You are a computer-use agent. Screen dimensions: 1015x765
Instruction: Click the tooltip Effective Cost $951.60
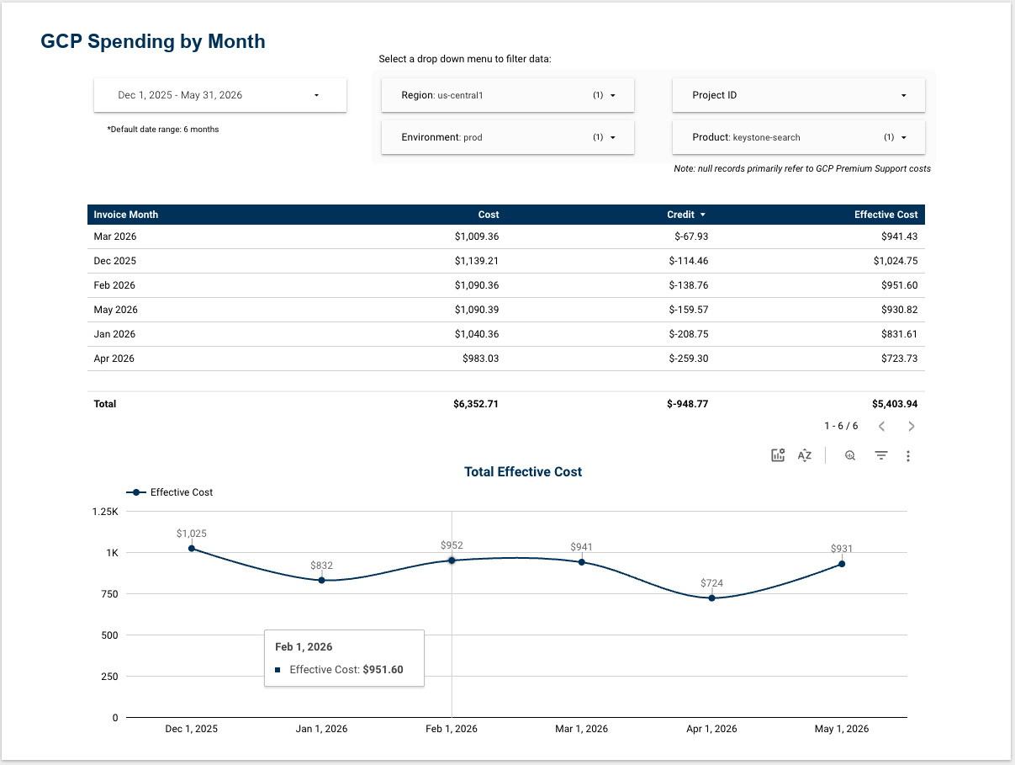point(346,670)
